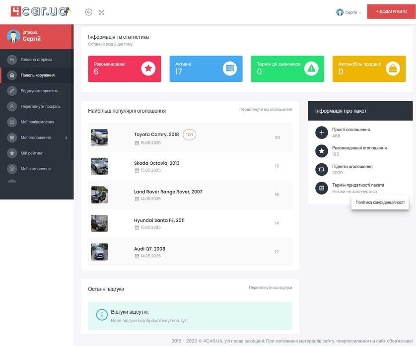This screenshot has width=416, height=347.
Task: Open Skoda Octavia, 2013 listing title
Action: coord(156,163)
